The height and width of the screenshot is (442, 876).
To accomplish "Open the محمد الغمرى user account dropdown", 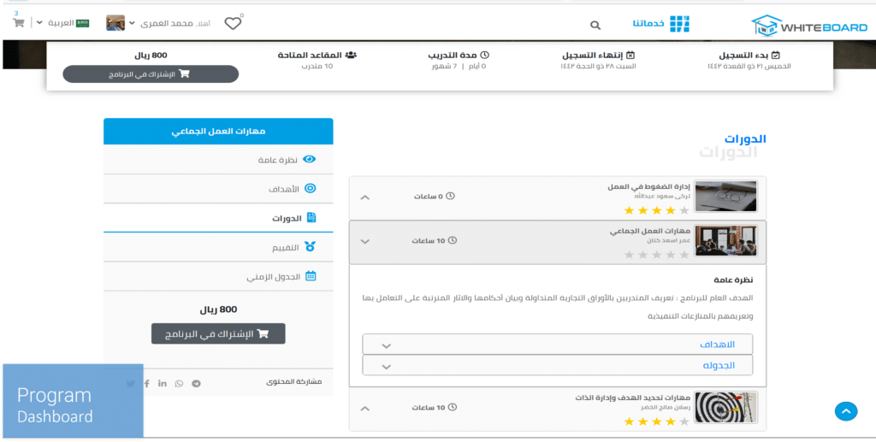I will (158, 23).
